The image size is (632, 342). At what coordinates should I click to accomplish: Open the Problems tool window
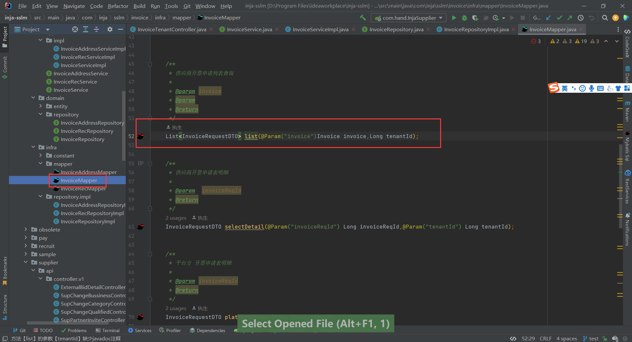click(74, 330)
